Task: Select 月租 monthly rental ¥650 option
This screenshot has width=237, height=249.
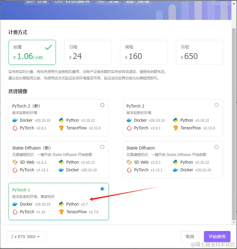Action: pyautogui.click(x=200, y=52)
